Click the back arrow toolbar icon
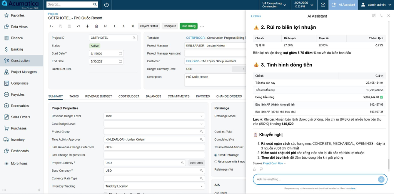This screenshot has height=194, width=394. pos(51,26)
